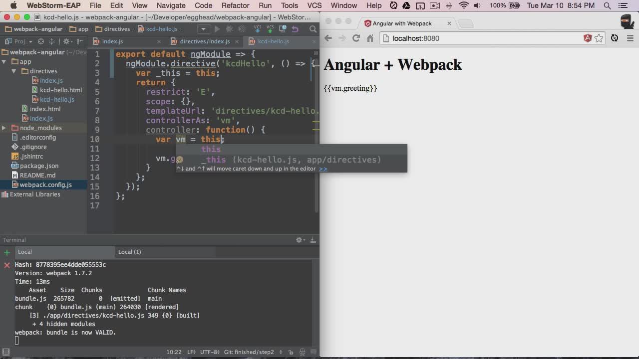Click the >> link in completion hint
The width and height of the screenshot is (639, 359).
[323, 169]
